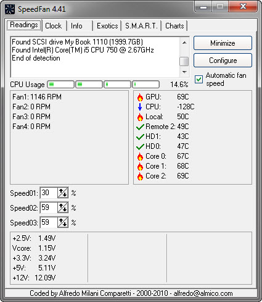The image size is (262, 302).
Task: Click the +3.3V 3.24V reading
Action: pyautogui.click(x=34, y=258)
